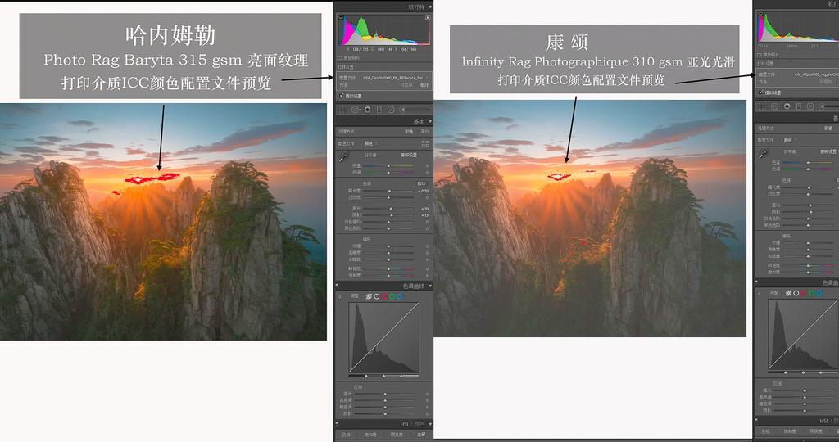
Task: Click 自动 tone button in left panel
Action: [422, 183]
